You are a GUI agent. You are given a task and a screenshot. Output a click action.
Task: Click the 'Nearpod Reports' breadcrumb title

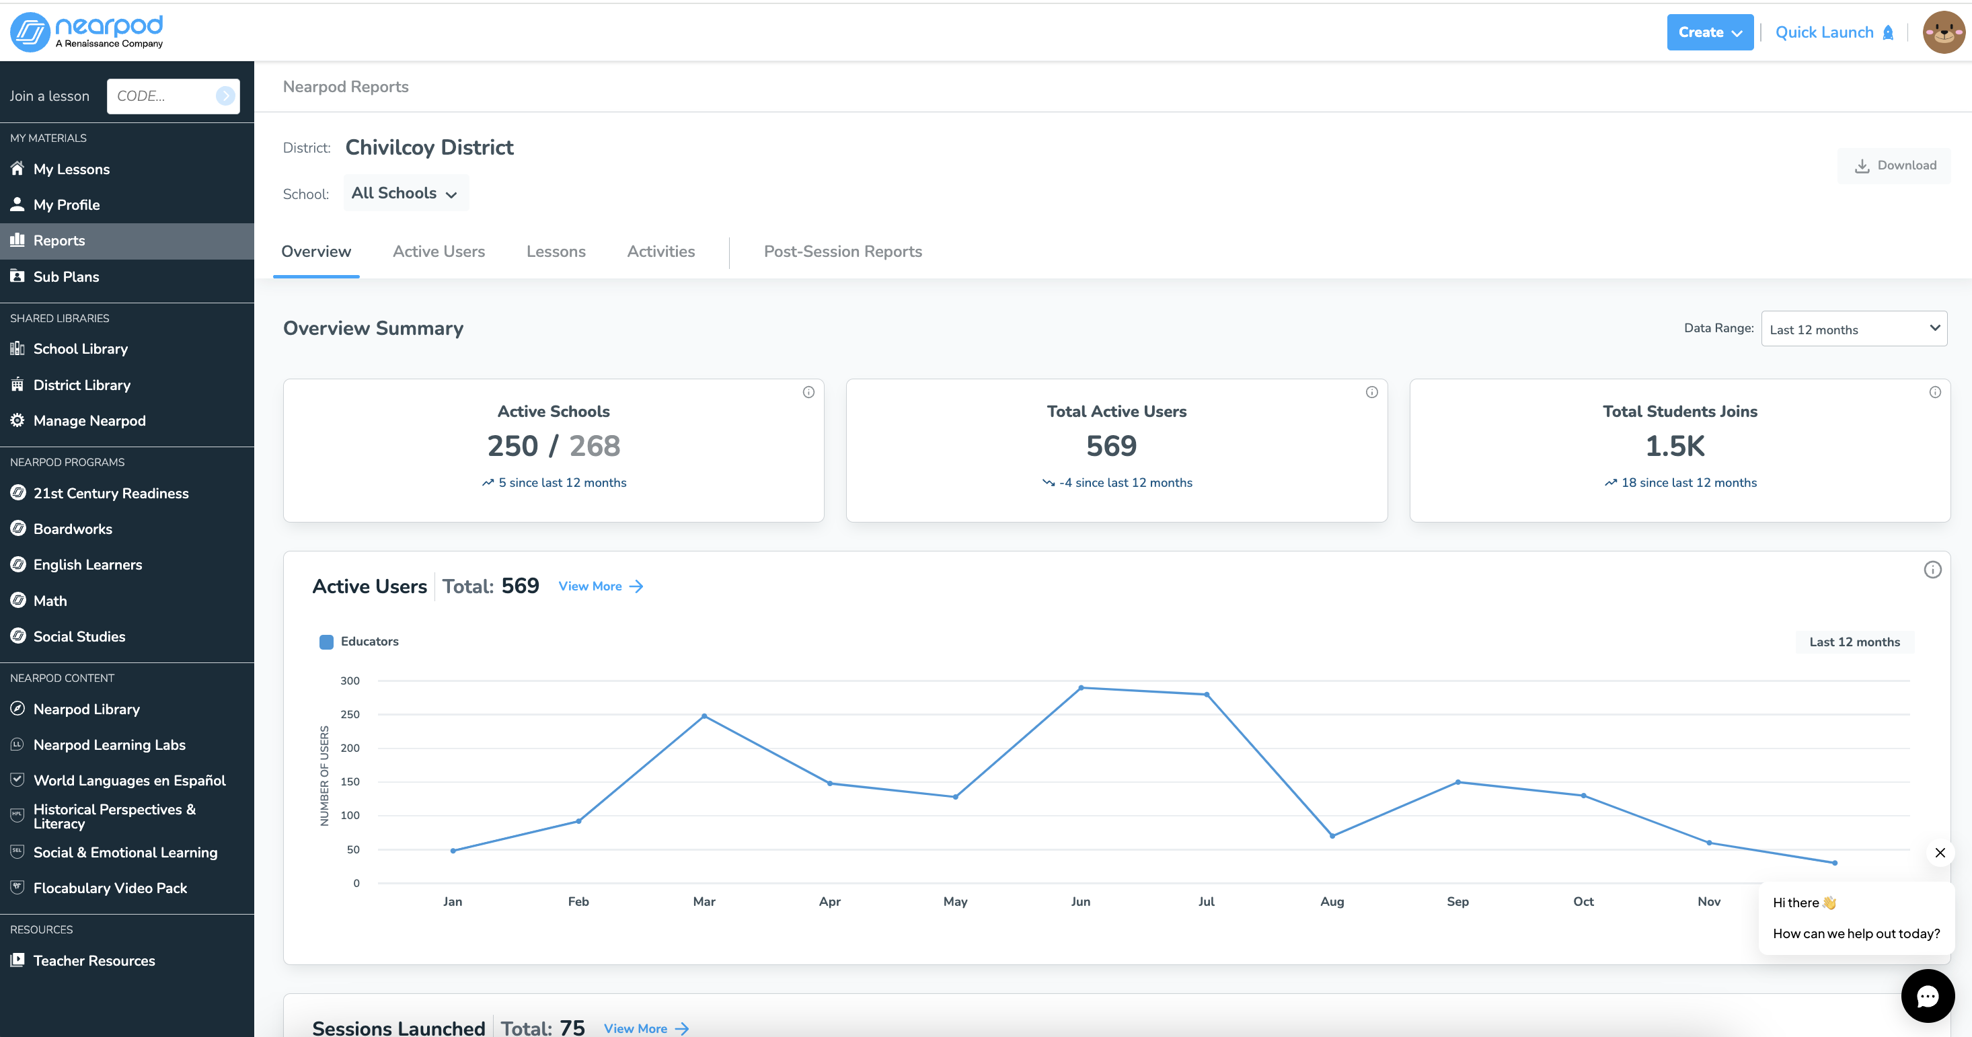point(346,87)
